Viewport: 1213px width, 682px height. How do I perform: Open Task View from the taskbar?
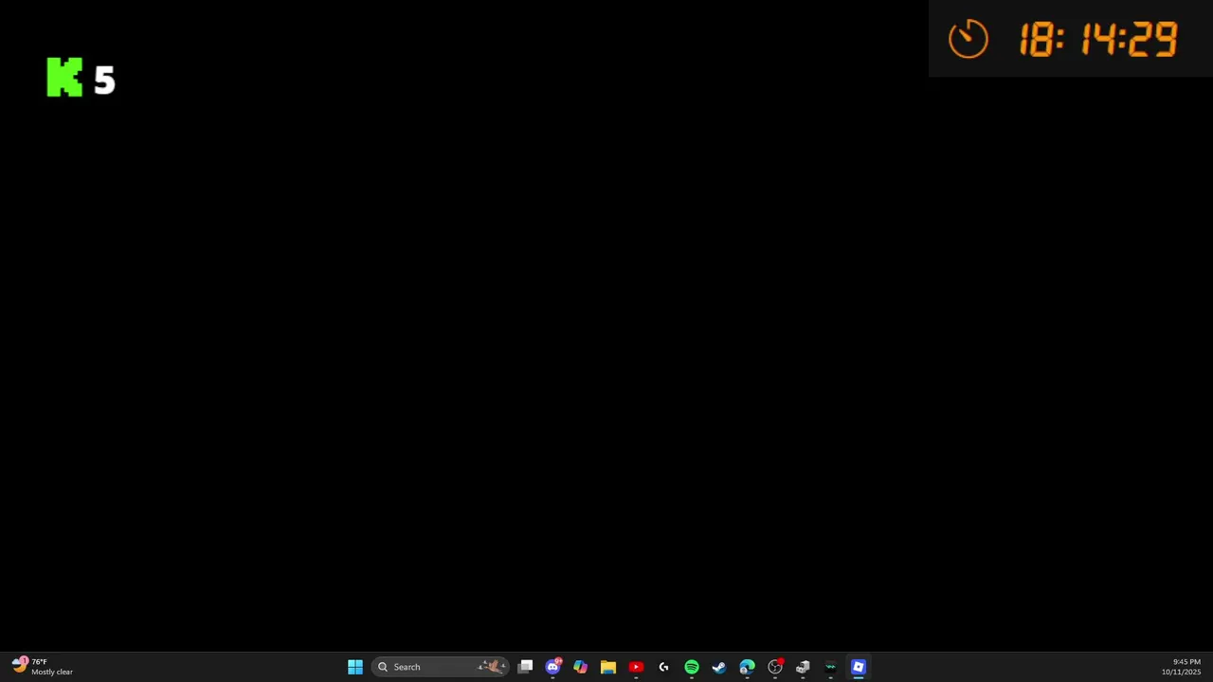tap(525, 667)
